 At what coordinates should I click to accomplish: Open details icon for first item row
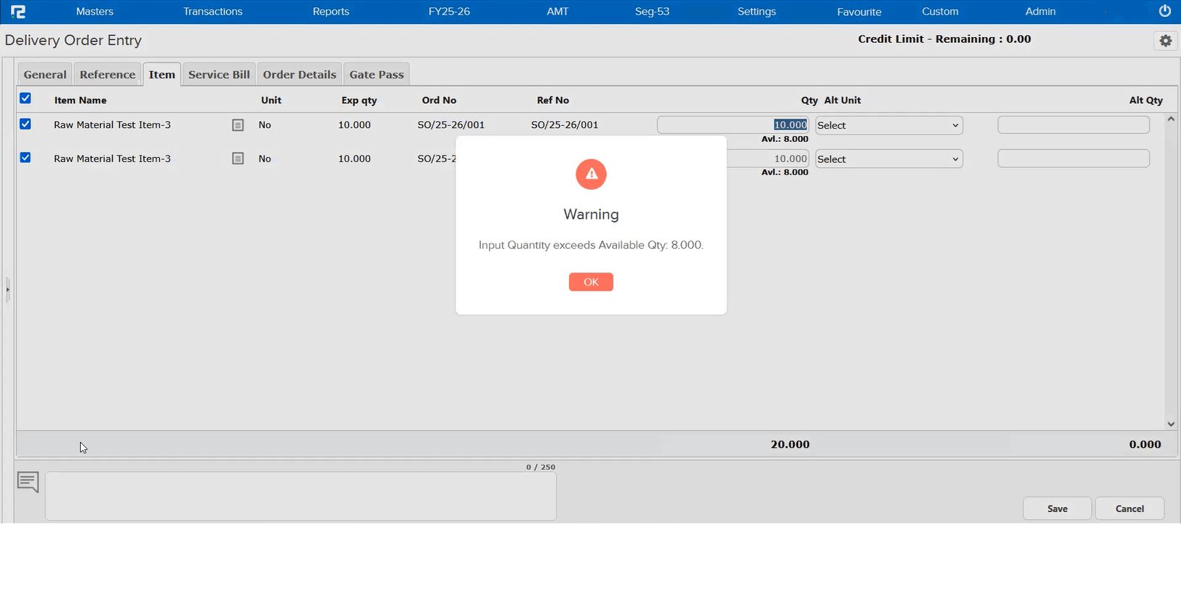[x=238, y=125]
